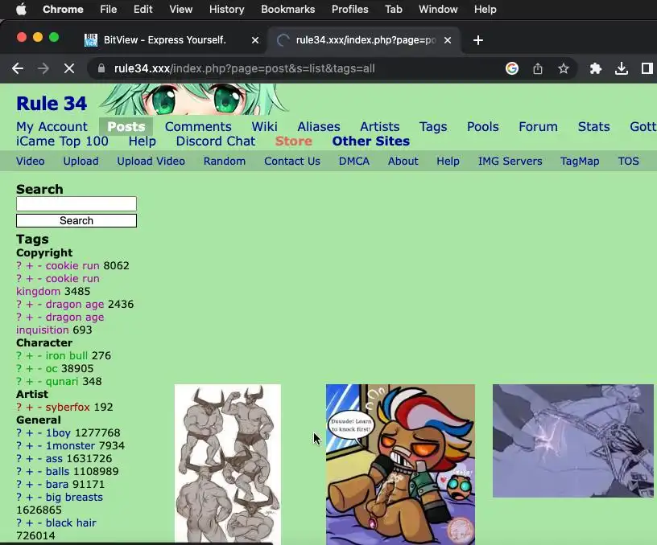Stop the page loading with the X button
Viewport: 657px width, 545px height.
click(69, 68)
